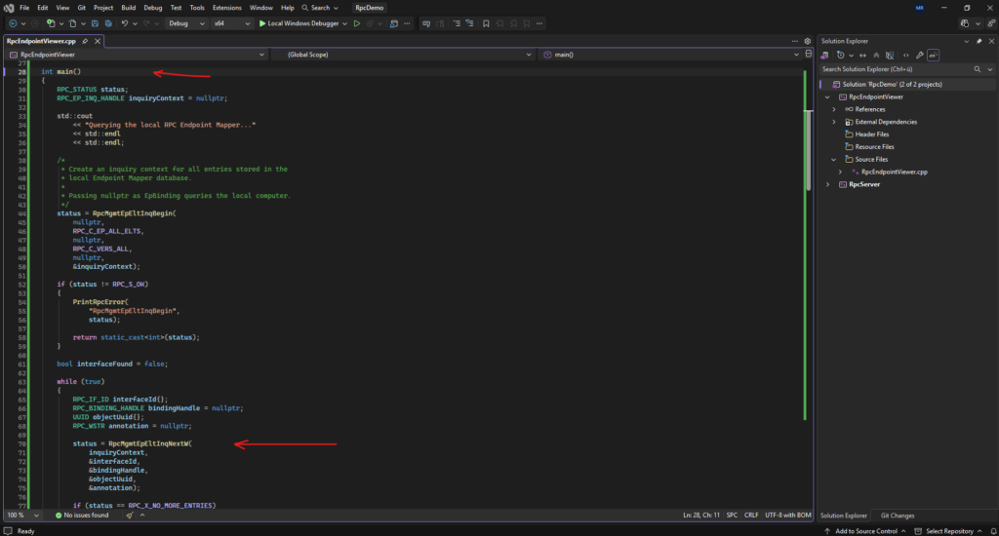
Task: Collapse the RpcEndpointViewer project node
Action: pos(827,97)
